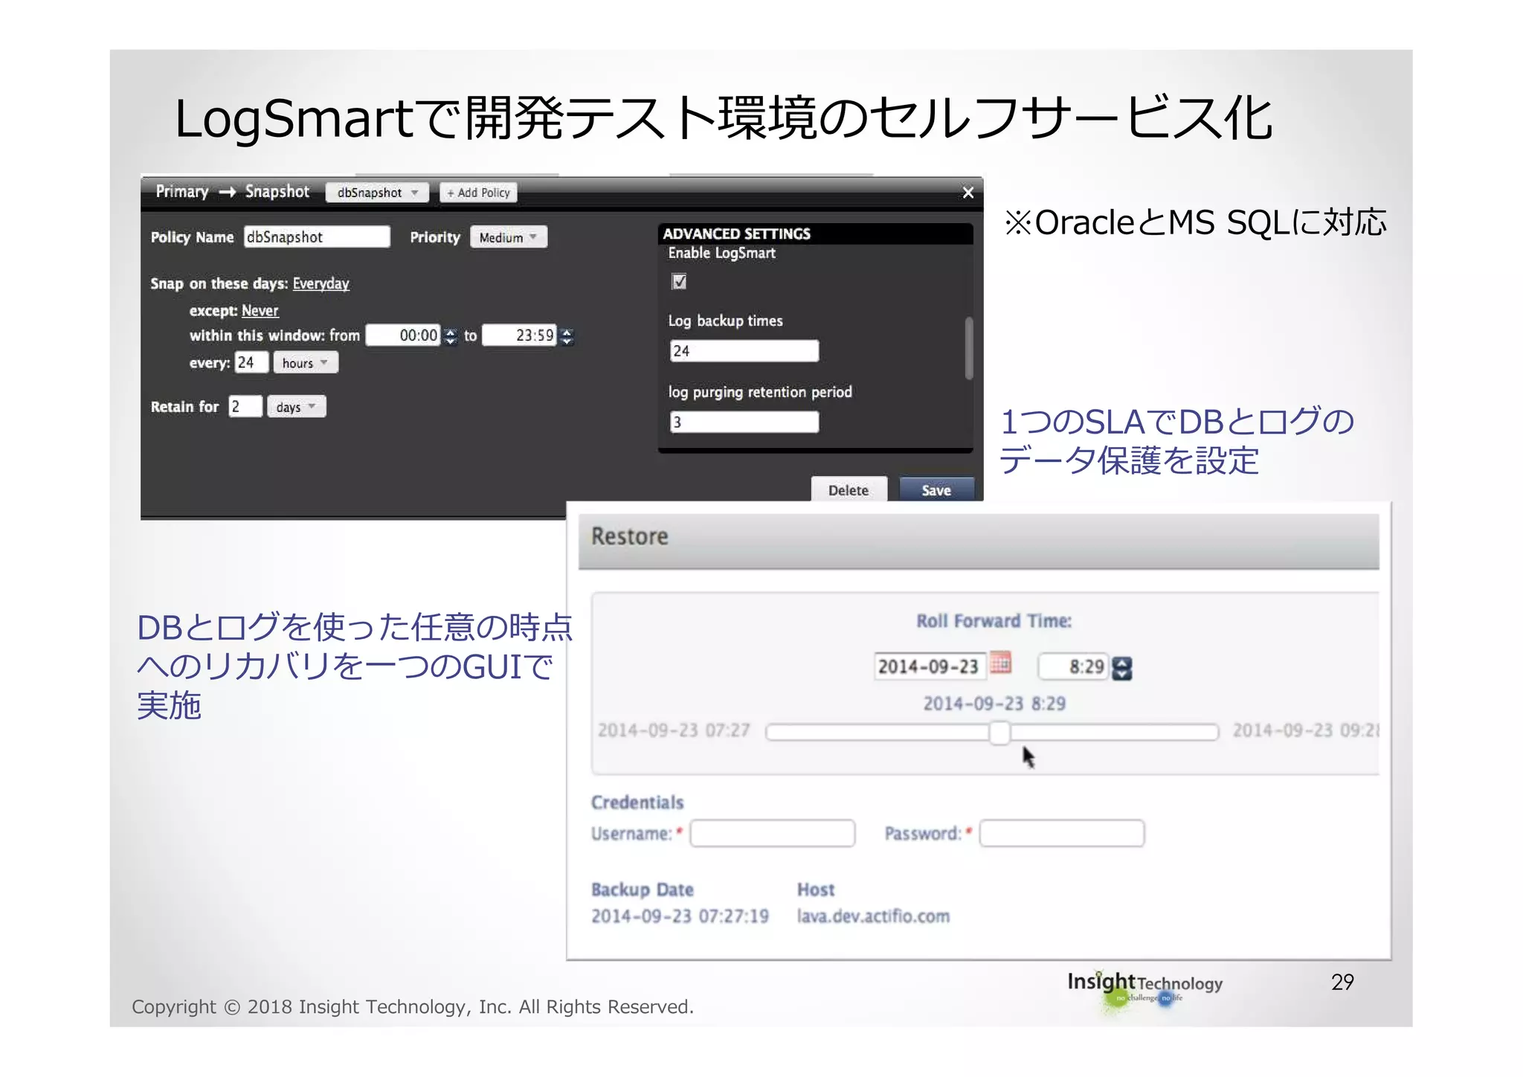
Task: Click the stepper beside the 00:00 start time
Action: tap(451, 336)
